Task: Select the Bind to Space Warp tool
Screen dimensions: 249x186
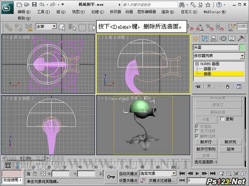Action: [29, 27]
